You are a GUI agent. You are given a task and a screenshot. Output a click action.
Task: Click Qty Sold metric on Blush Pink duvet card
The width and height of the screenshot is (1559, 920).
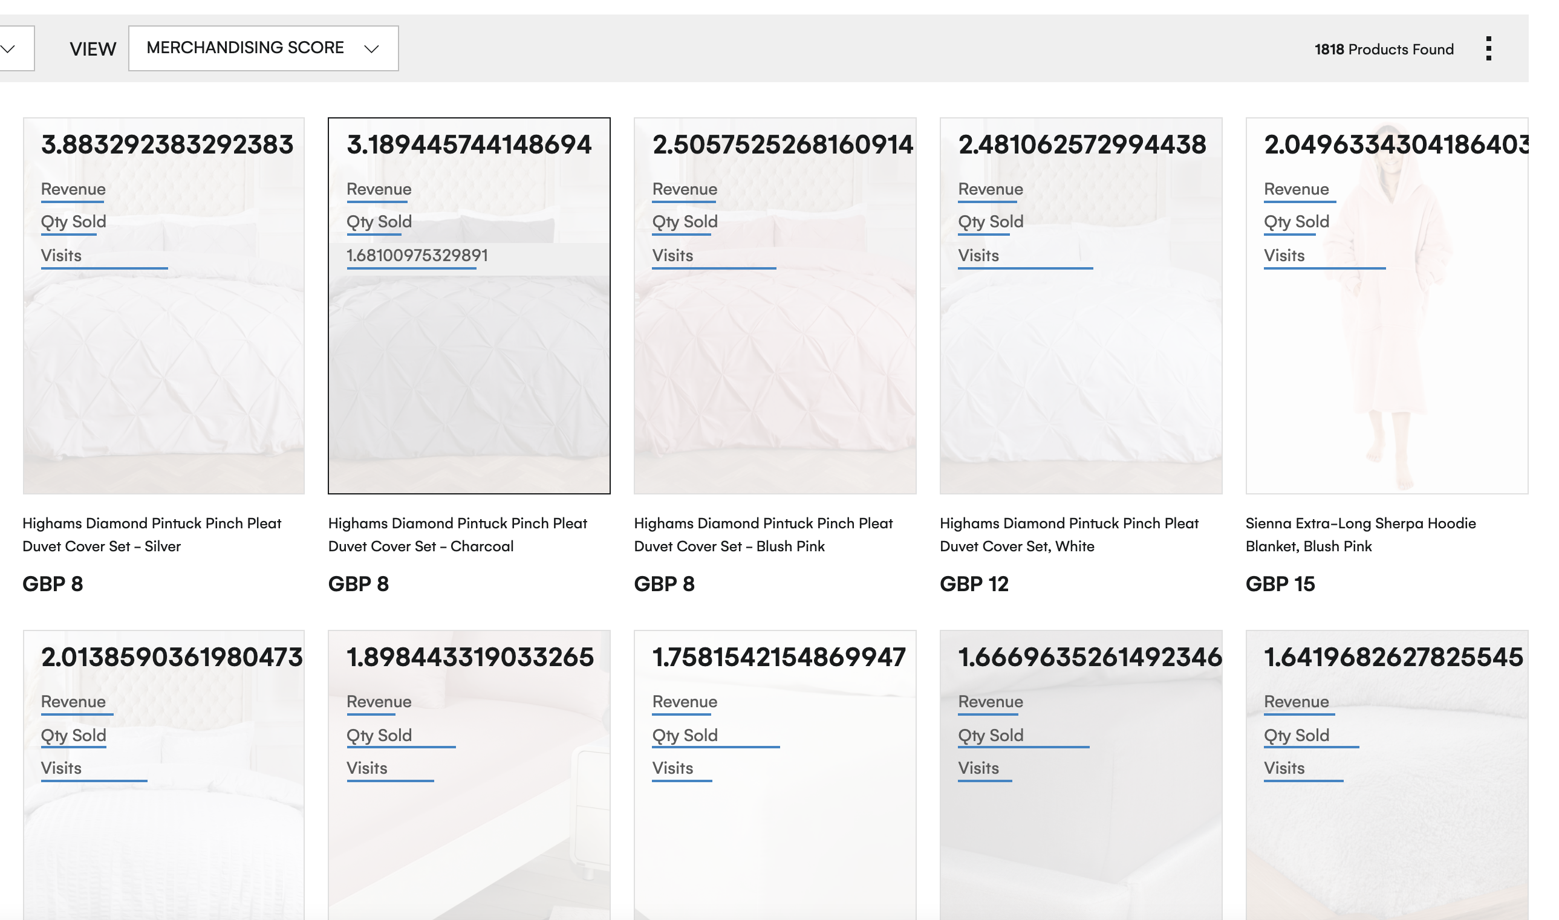[x=685, y=222]
